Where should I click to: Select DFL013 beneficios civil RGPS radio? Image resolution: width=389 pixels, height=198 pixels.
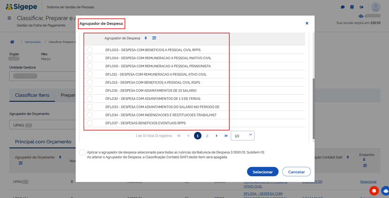90,82
